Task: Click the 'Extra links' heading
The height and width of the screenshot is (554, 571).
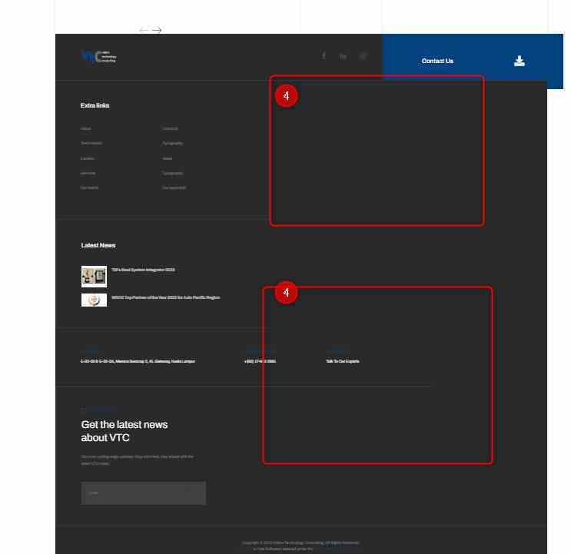Action: (95, 105)
